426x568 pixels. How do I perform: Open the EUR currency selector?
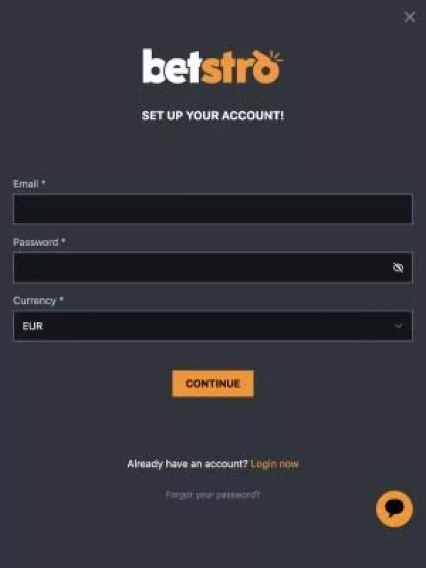(213, 326)
